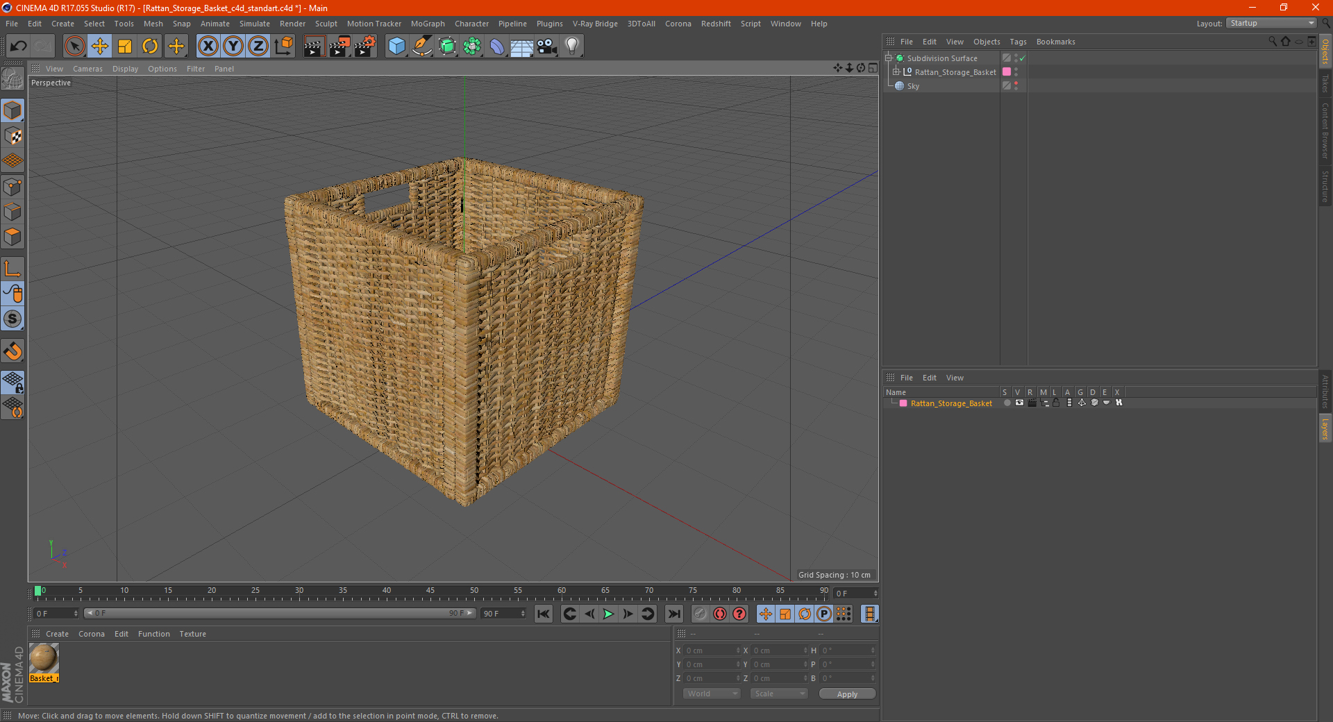Select the Basket material thumbnail
The width and height of the screenshot is (1333, 722).
(x=44, y=658)
